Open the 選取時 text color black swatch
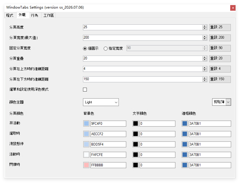This screenshot has width=240, height=183. [x=135, y=134]
